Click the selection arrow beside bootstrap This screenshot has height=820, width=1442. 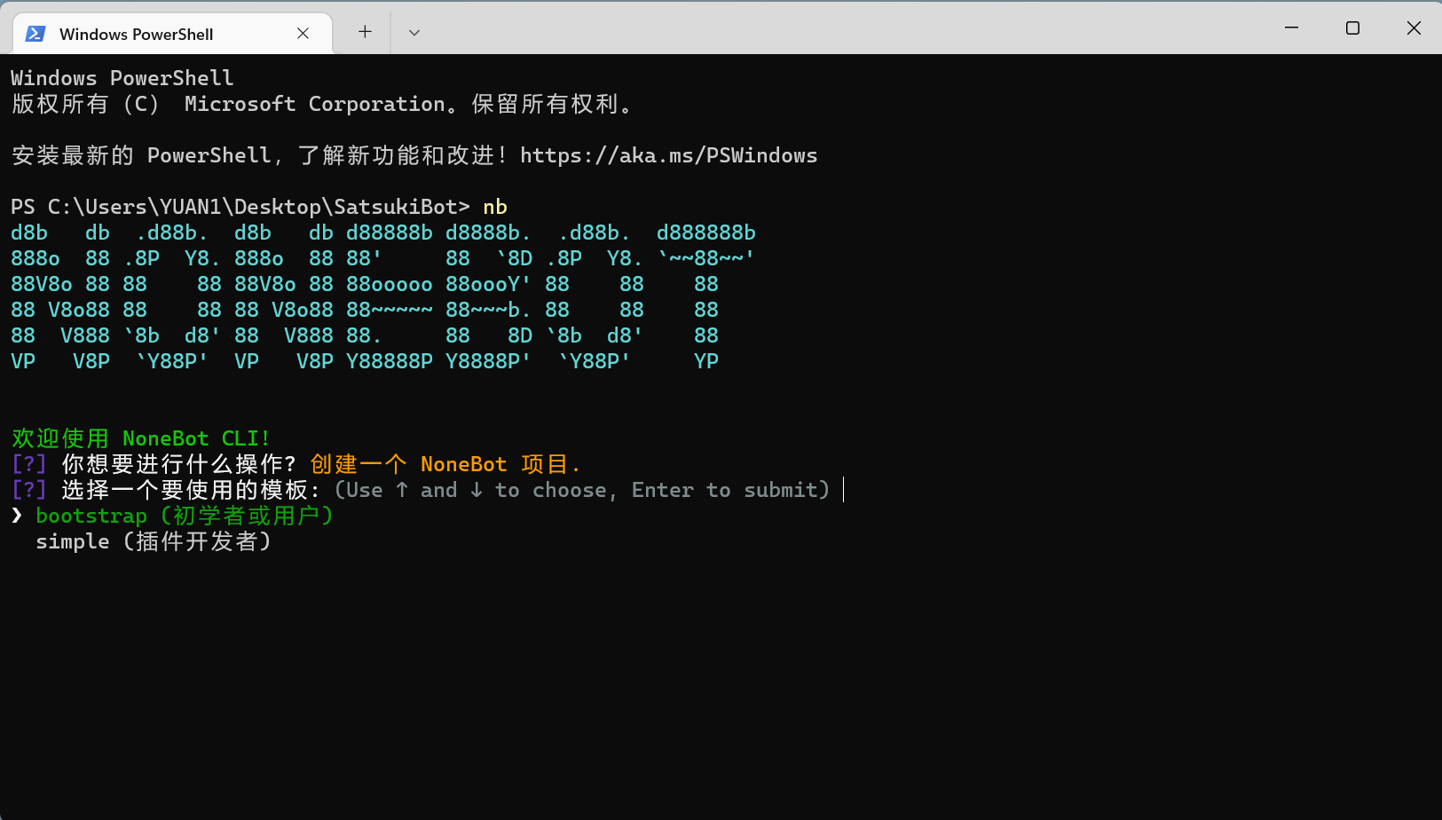[17, 516]
